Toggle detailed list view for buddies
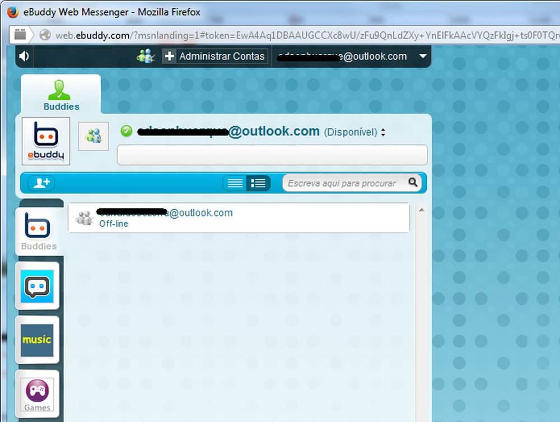This screenshot has height=422, width=560. click(258, 183)
